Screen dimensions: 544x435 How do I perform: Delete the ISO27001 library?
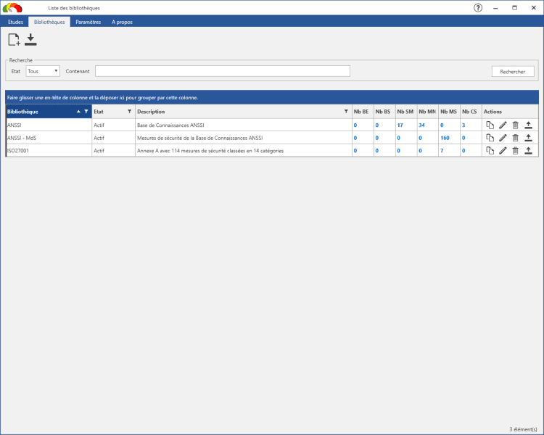(x=516, y=151)
